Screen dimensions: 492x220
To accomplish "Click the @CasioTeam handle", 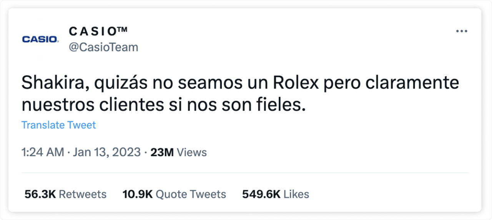I will coord(103,47).
